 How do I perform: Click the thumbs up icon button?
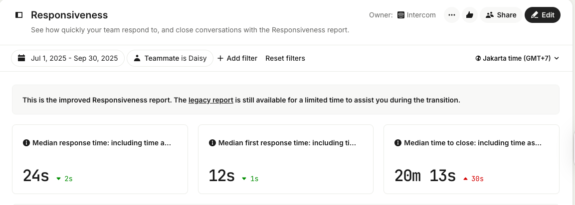tap(469, 15)
